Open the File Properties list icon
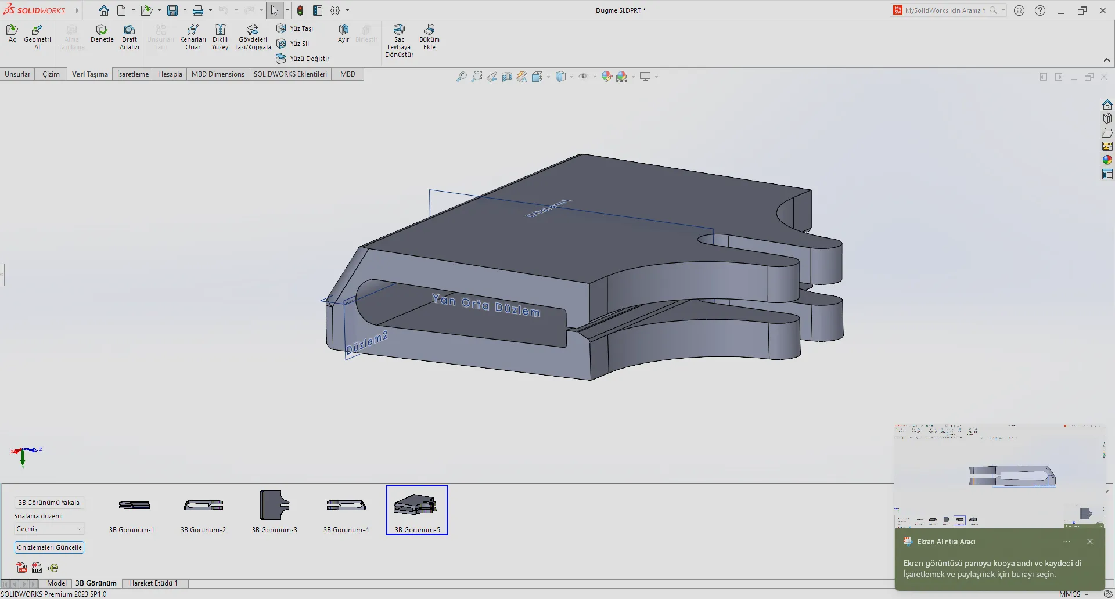Viewport: 1115px width, 599px height. pos(318,10)
